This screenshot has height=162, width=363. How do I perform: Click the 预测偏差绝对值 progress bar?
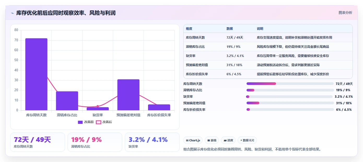290,103
